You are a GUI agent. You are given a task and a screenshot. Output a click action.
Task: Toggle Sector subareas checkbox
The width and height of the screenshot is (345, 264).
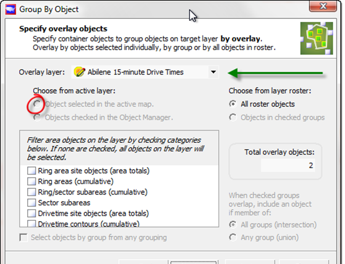31,203
